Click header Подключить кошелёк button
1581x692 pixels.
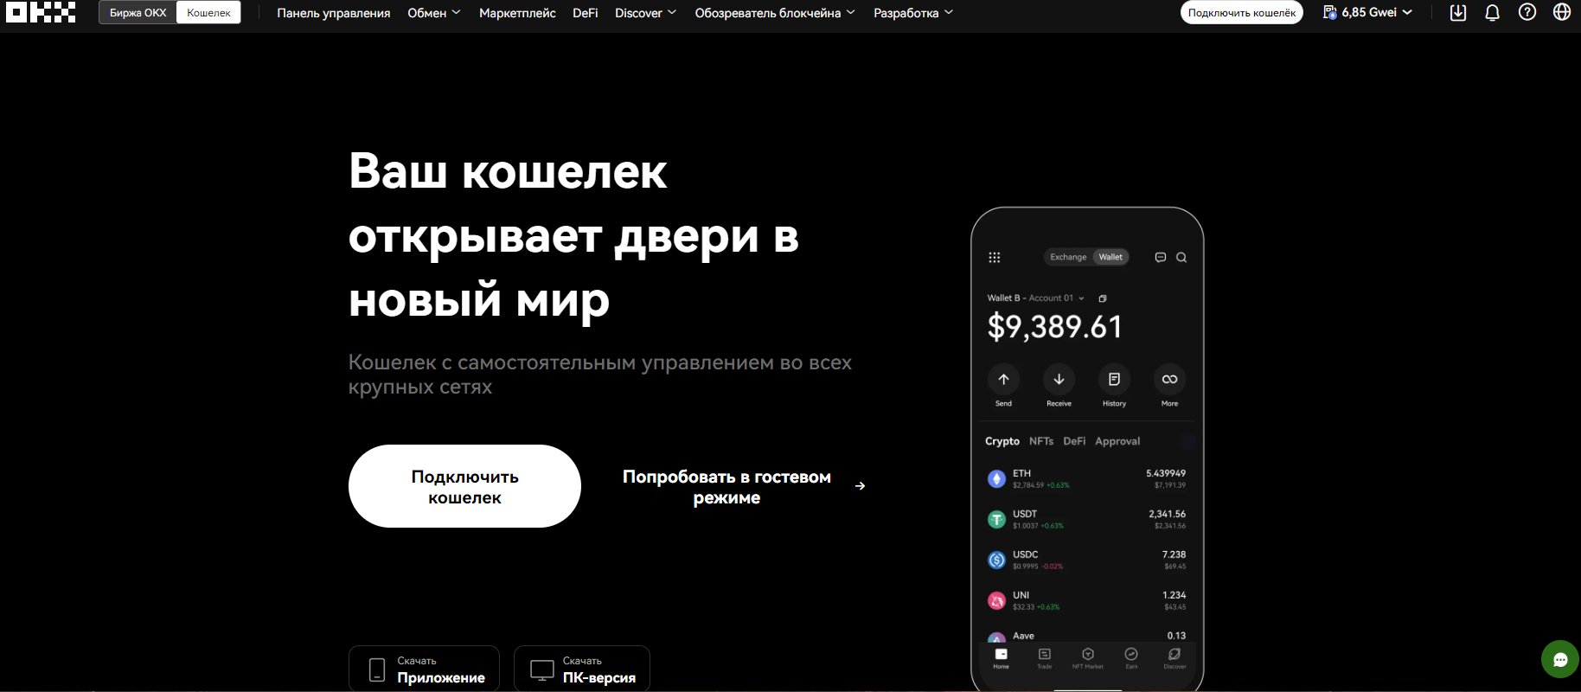pyautogui.click(x=1242, y=12)
